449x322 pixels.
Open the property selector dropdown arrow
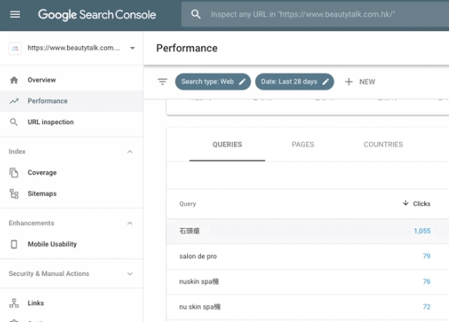coord(132,48)
